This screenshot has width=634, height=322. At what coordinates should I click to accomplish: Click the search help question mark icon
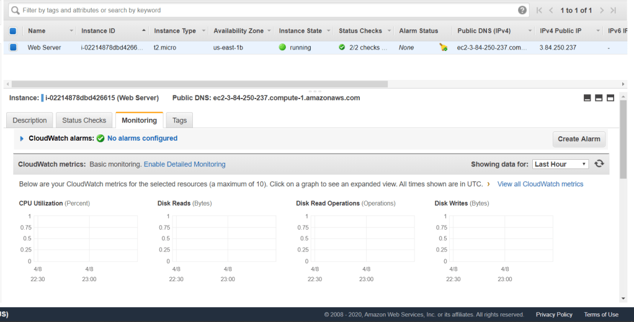pos(522,11)
